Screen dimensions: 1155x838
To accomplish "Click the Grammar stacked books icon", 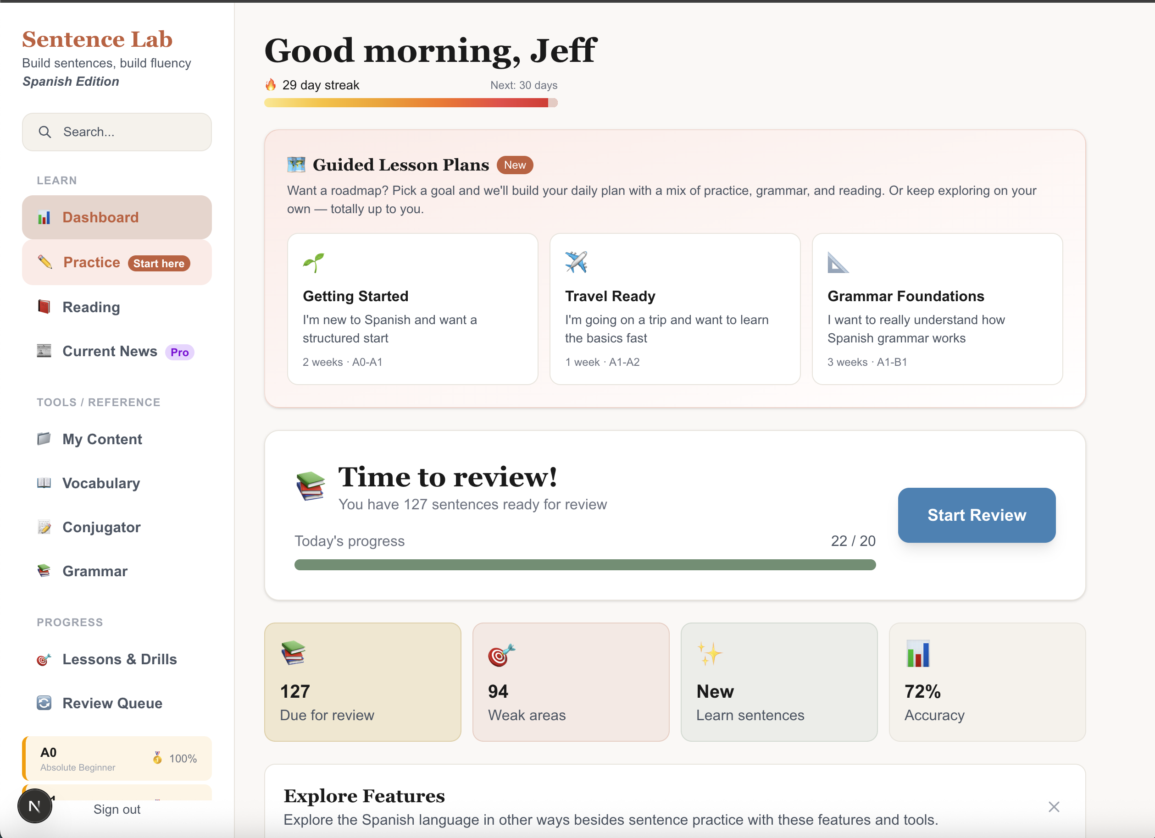I will point(44,571).
